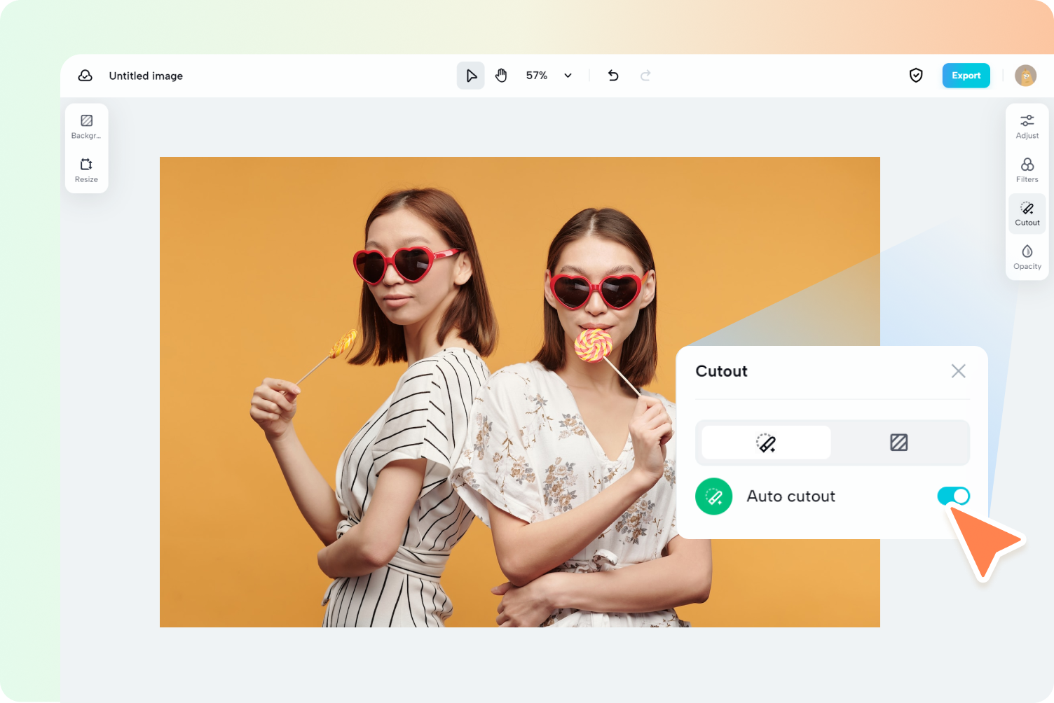Image resolution: width=1054 pixels, height=703 pixels.
Task: Open the Opacity panel
Action: tap(1027, 256)
